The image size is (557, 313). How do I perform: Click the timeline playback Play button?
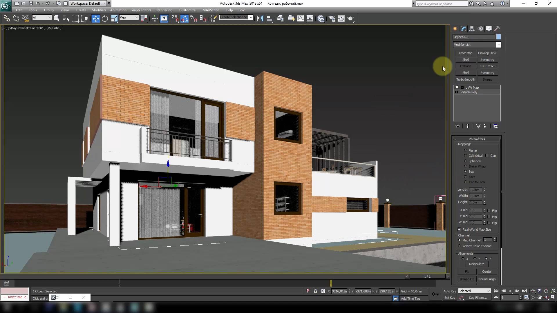[x=510, y=291]
